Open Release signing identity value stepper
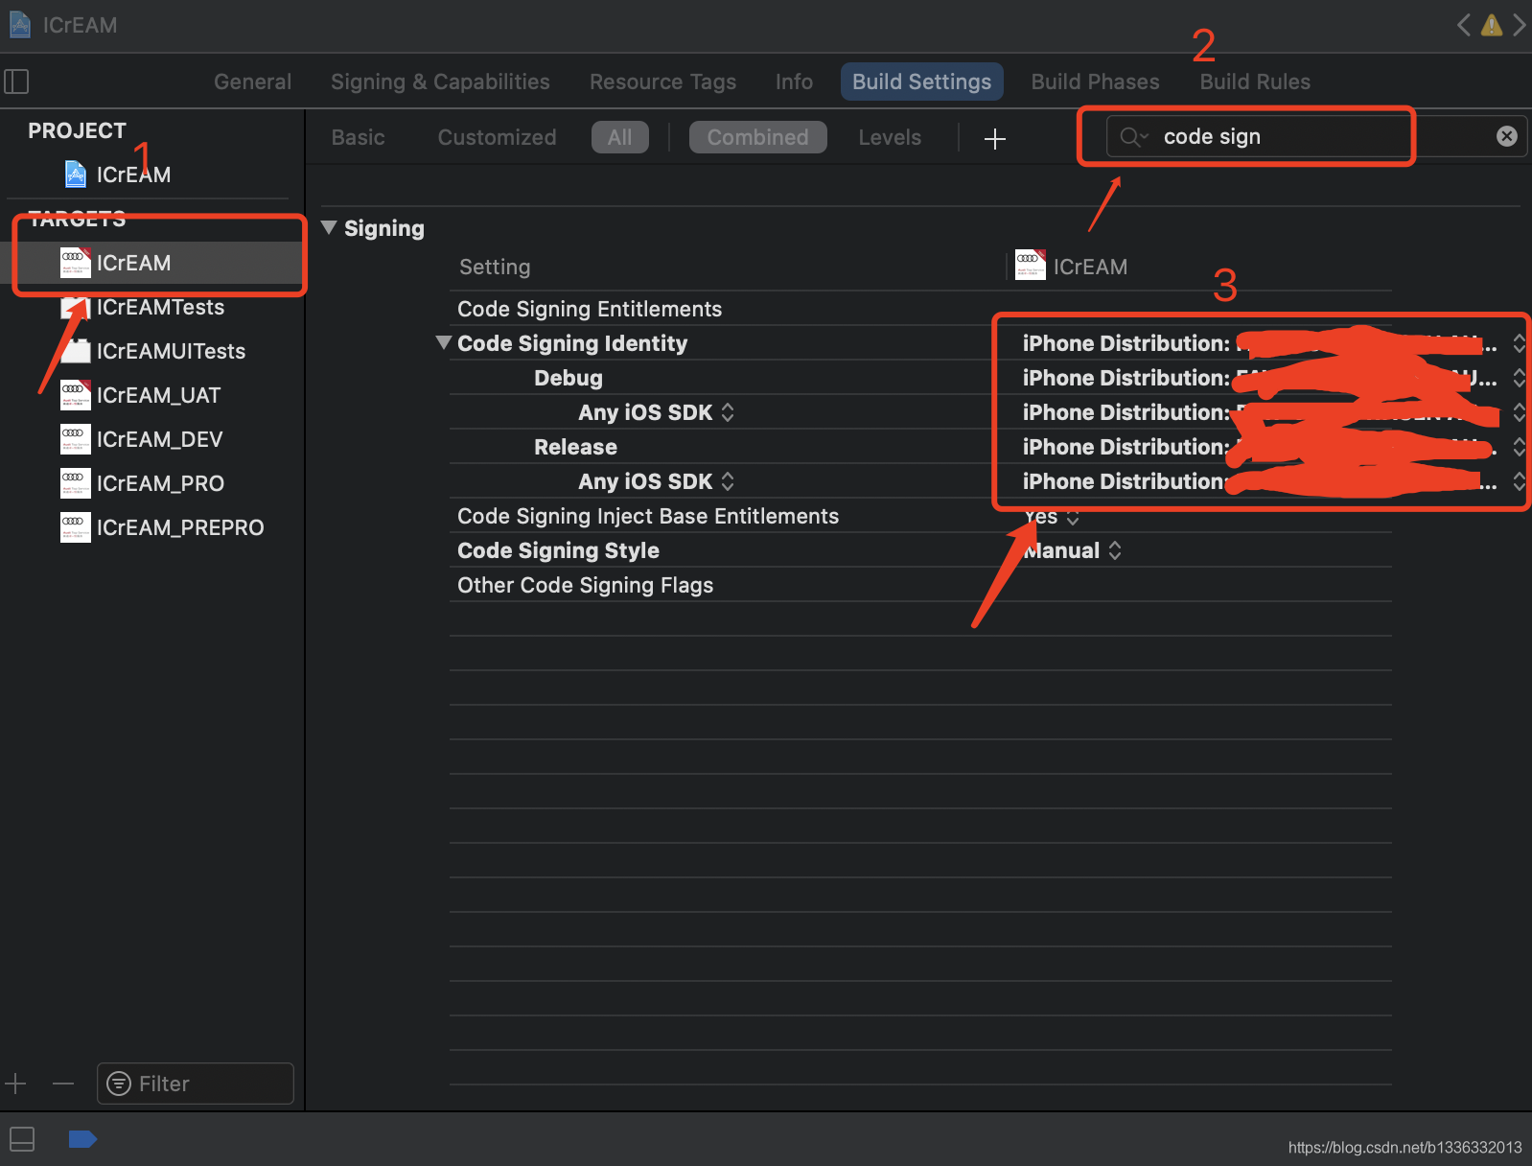This screenshot has width=1532, height=1166. (x=1519, y=447)
